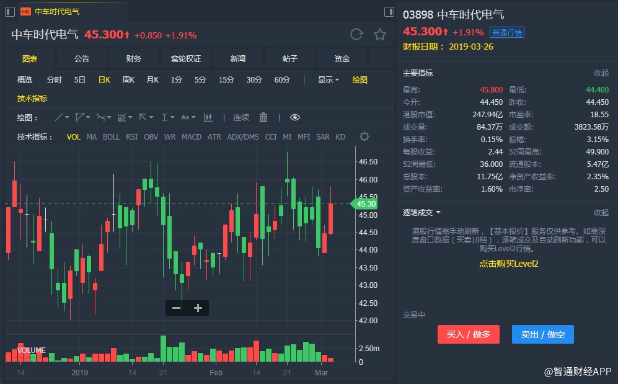618x384 pixels.
Task: Click the 卖出 / 做空 sell button
Action: click(x=543, y=334)
